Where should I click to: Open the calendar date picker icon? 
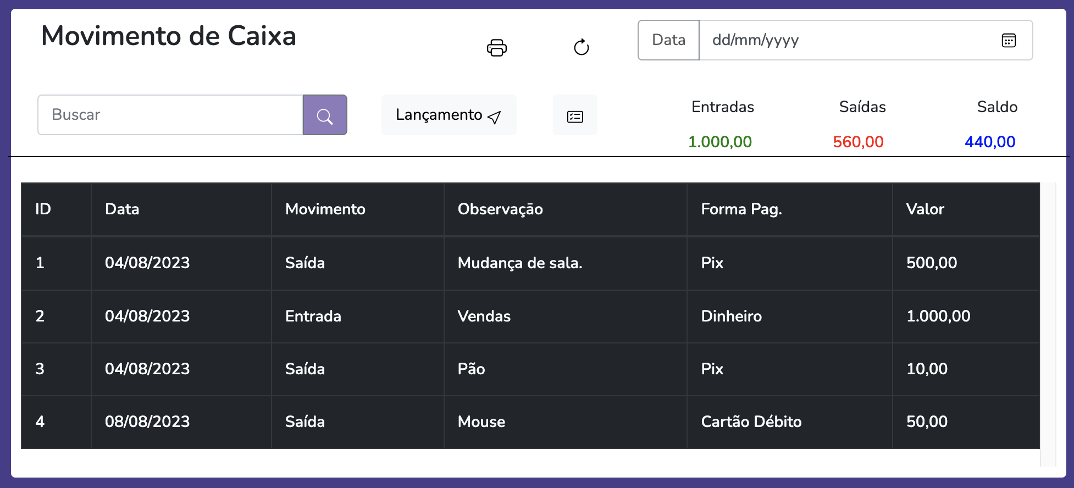pyautogui.click(x=1008, y=40)
